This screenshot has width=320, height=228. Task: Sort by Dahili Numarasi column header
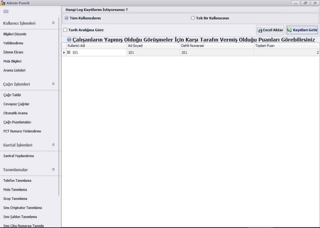217,46
